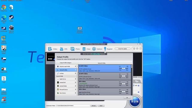Click the Register key icon

(x=105, y=49)
